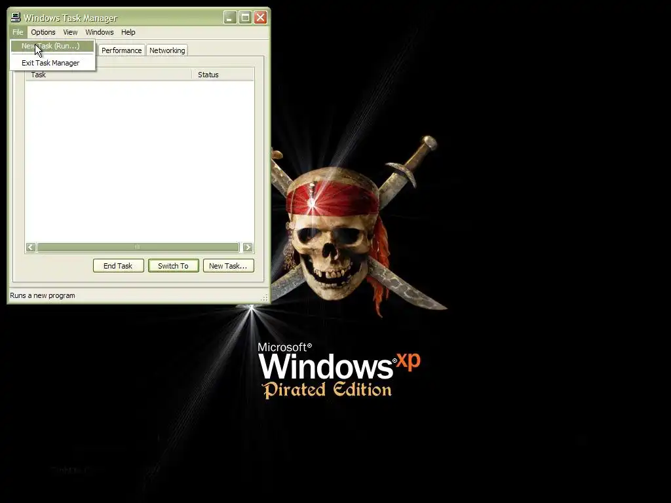This screenshot has width=671, height=503.
Task: Click the right scroll arrow in task list
Action: 247,247
